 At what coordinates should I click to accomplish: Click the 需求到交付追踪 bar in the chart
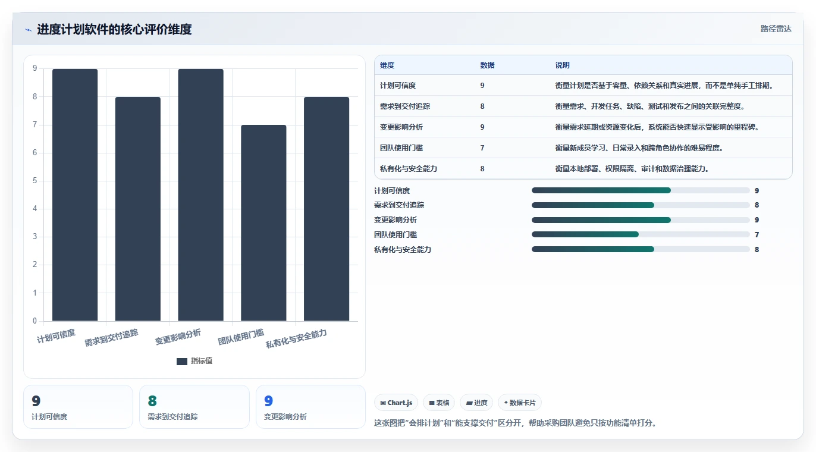point(138,209)
